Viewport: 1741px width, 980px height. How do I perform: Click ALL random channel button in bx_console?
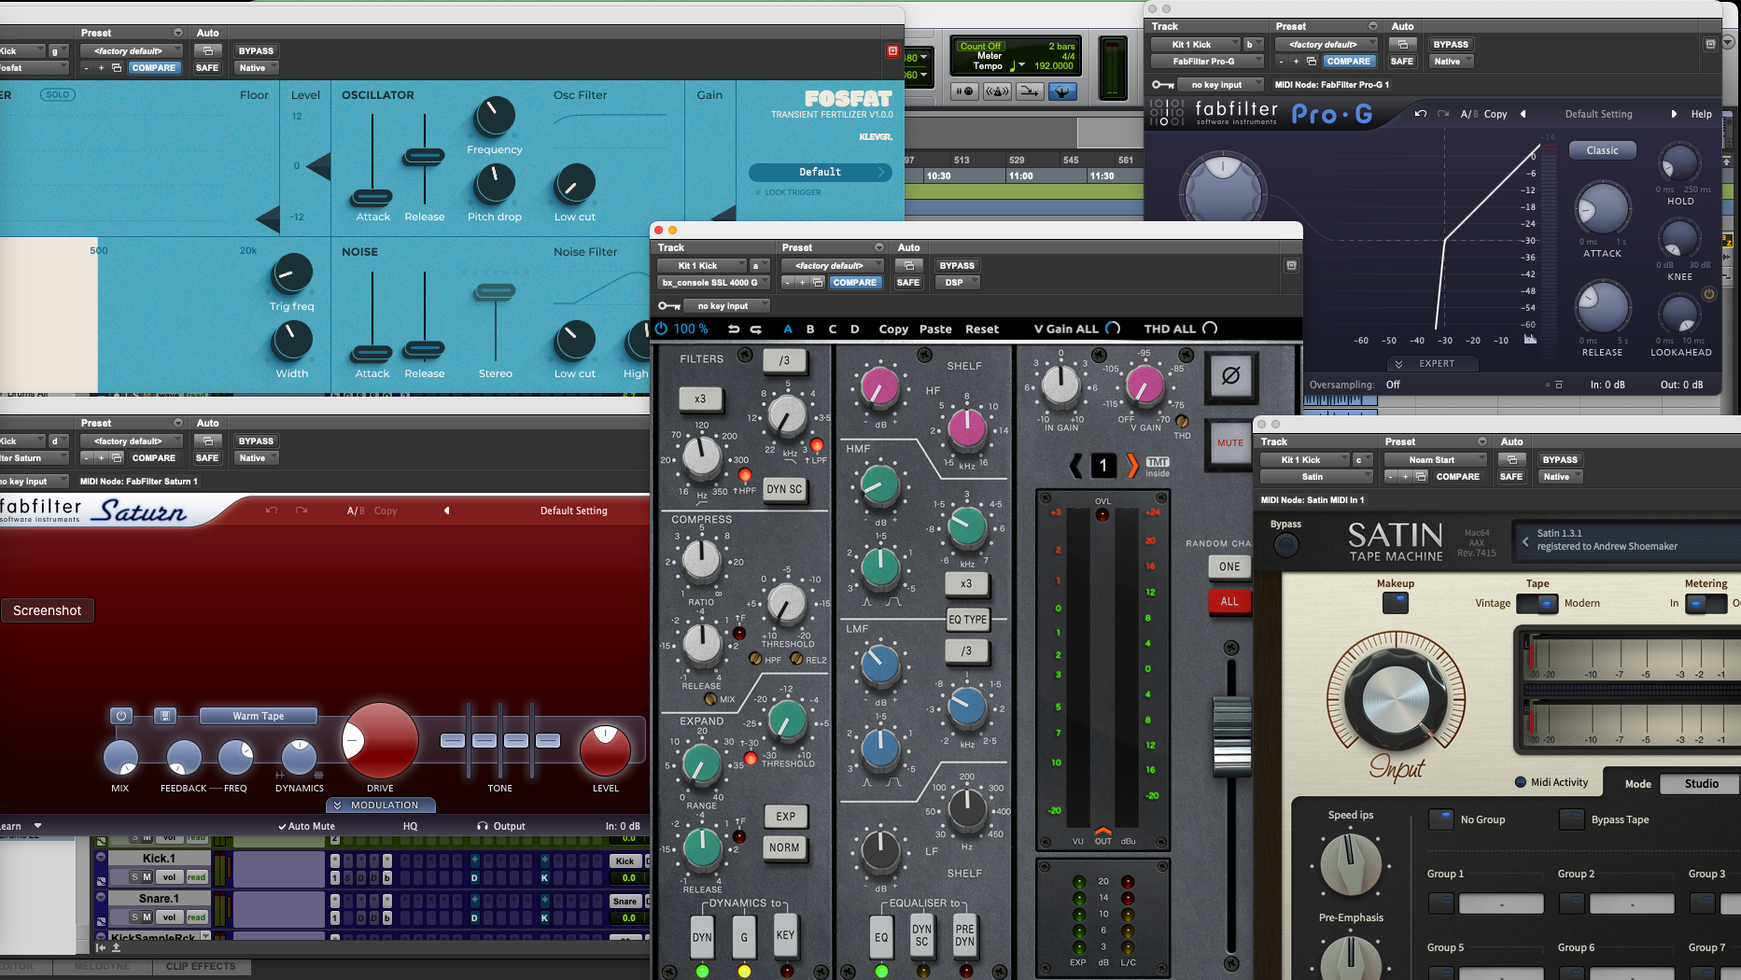tap(1229, 602)
